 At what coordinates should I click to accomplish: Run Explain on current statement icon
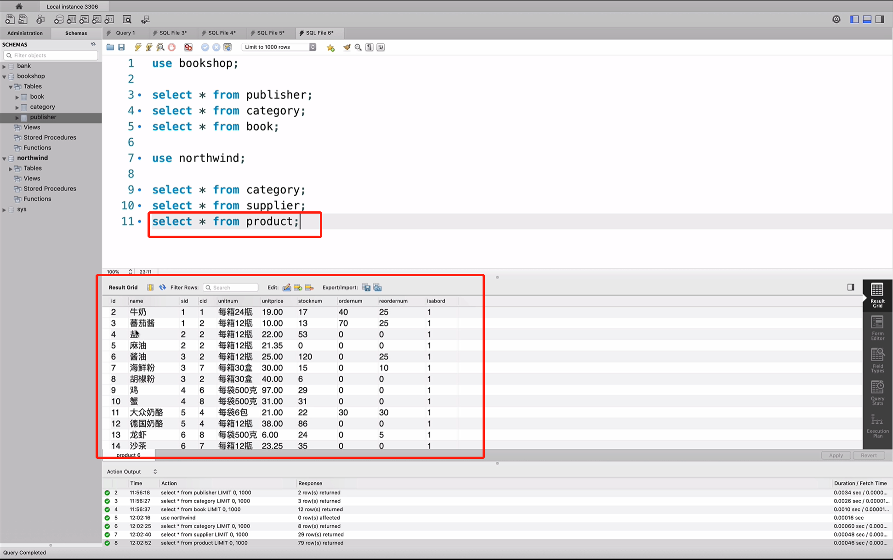160,47
